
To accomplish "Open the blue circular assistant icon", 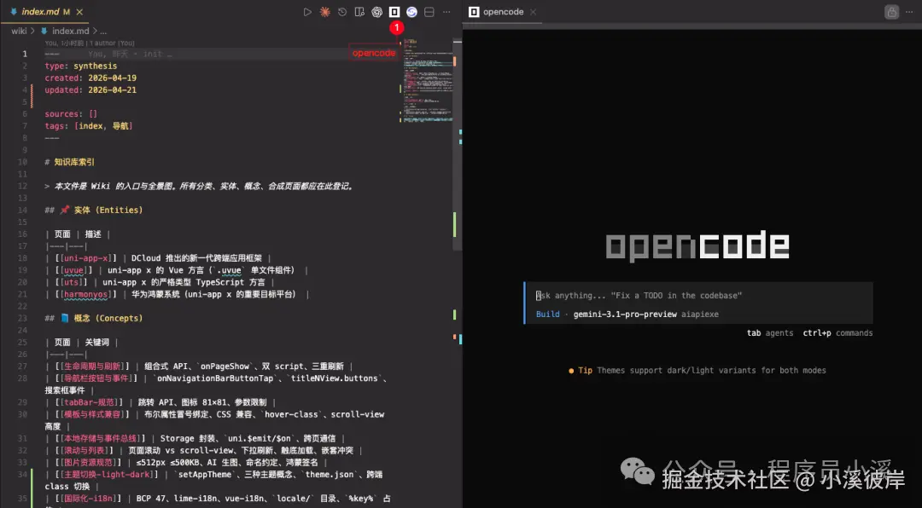I will pyautogui.click(x=411, y=12).
